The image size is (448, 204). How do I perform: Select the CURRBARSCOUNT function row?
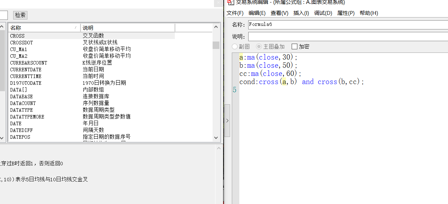[92, 63]
